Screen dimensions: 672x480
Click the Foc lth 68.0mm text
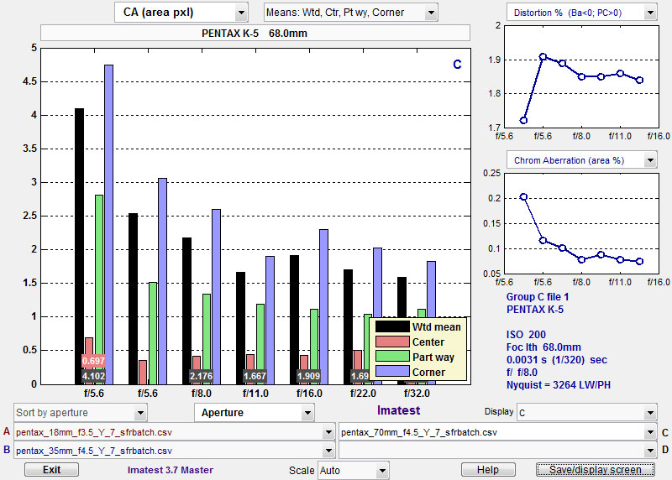pyautogui.click(x=543, y=347)
